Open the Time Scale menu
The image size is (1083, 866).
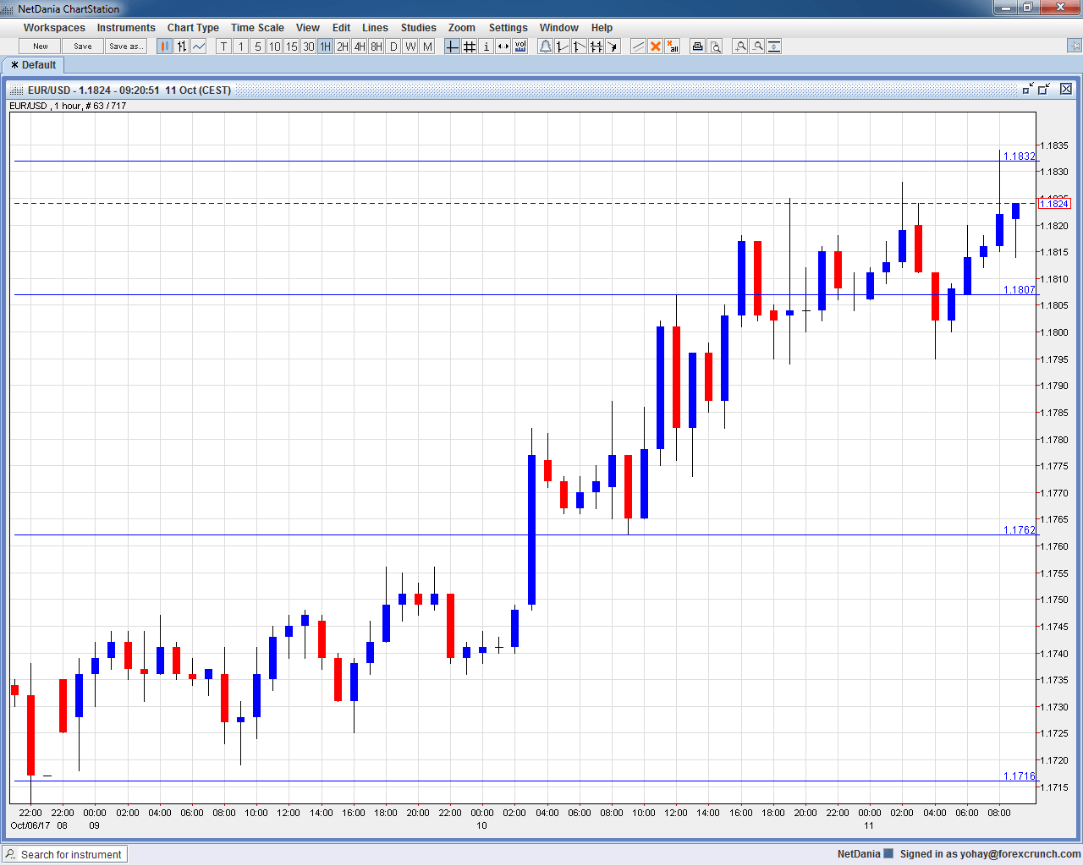(x=257, y=28)
